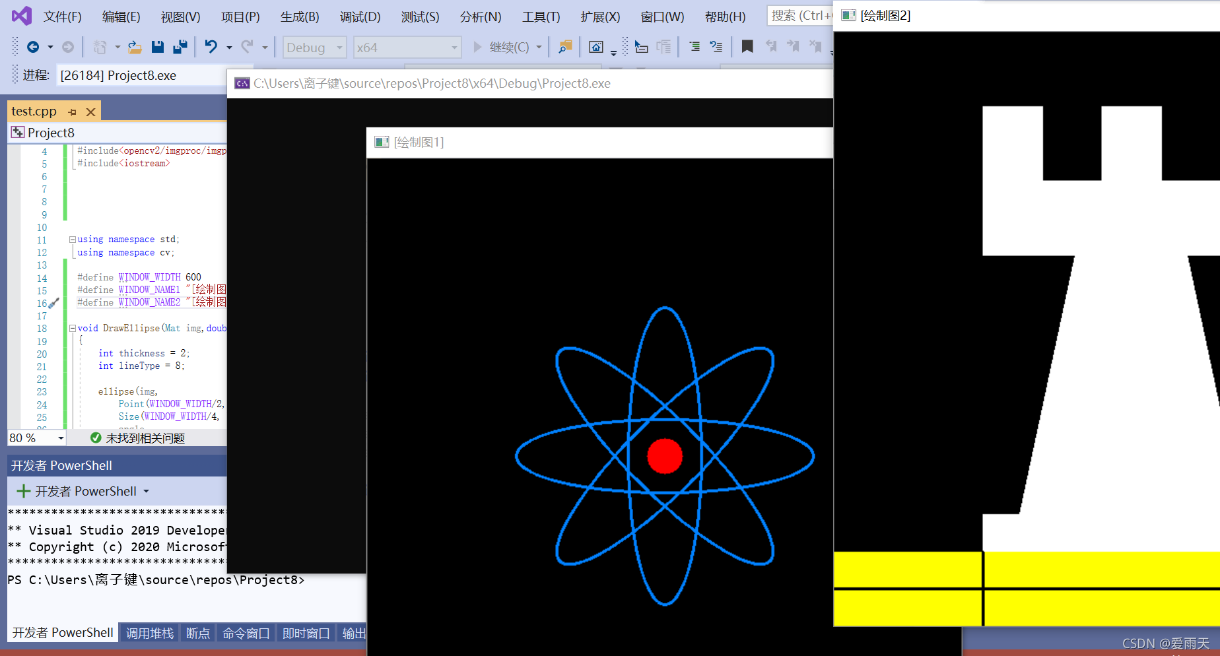Click the Visual Studio logo icon
The height and width of the screenshot is (656, 1220).
pos(22,16)
